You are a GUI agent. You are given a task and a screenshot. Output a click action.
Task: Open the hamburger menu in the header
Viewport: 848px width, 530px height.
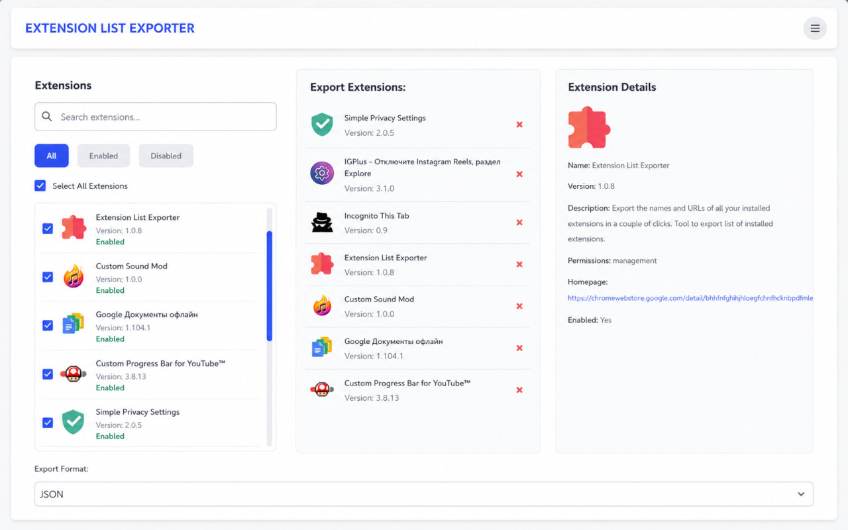[x=815, y=28]
